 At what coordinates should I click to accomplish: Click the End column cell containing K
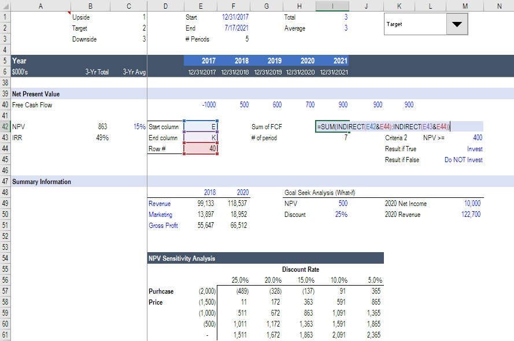(x=201, y=138)
